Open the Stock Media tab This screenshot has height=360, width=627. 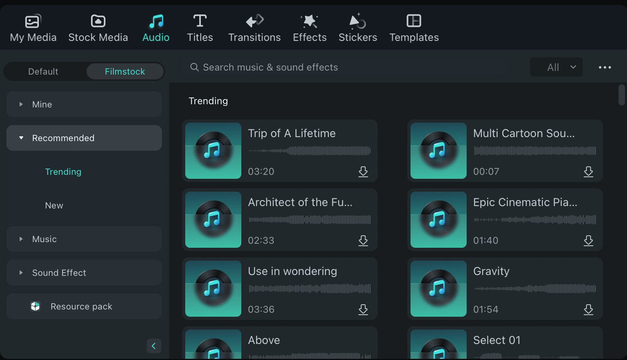98,28
